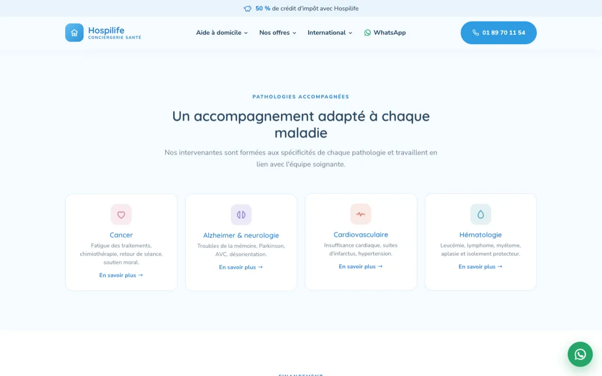The height and width of the screenshot is (376, 602).
Task: Open the International dropdown menu
Action: coord(330,33)
